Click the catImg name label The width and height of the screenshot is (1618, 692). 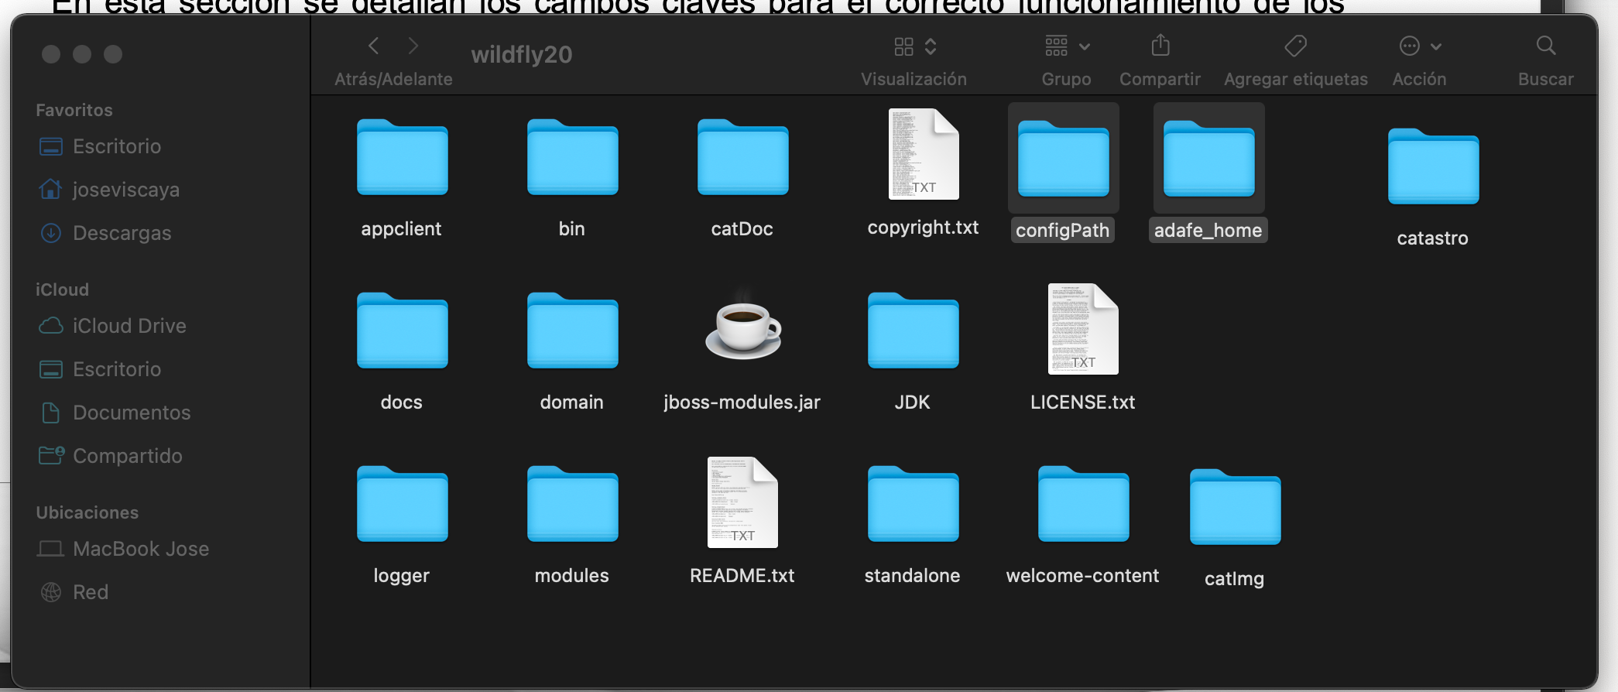point(1234,579)
